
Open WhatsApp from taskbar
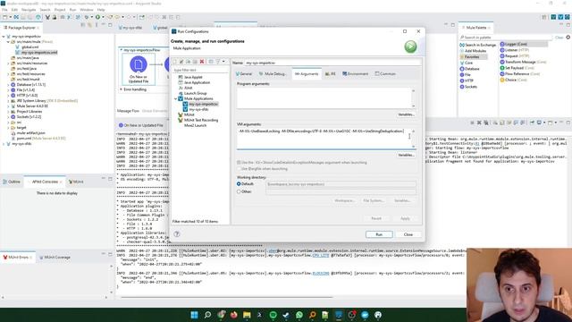299,315
